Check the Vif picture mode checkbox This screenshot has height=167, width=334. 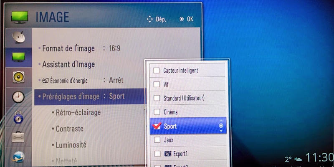(x=157, y=84)
